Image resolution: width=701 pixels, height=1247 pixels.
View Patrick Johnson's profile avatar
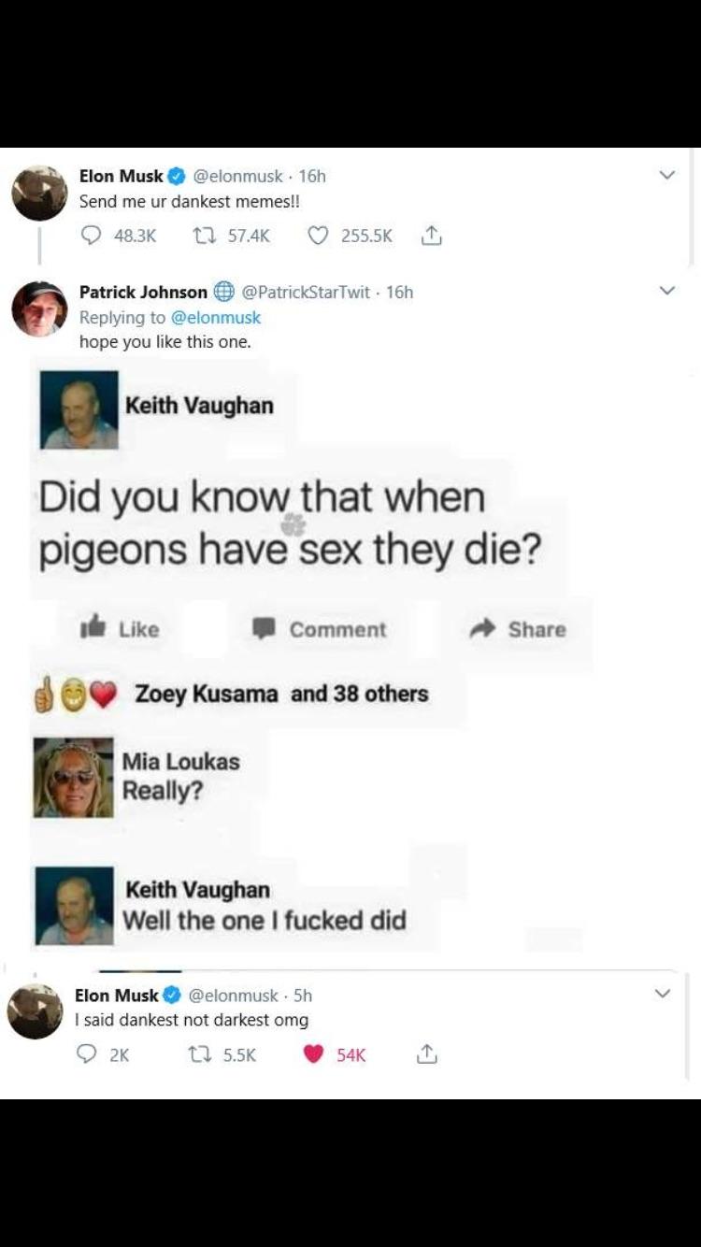(39, 308)
